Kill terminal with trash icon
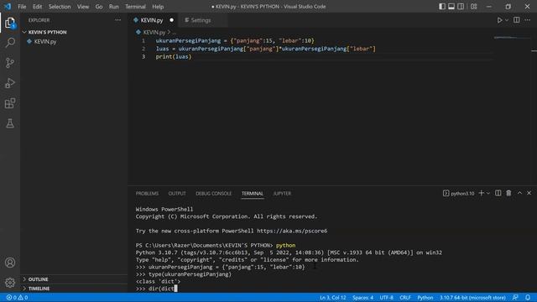The width and height of the screenshot is (537, 302). coord(508,194)
